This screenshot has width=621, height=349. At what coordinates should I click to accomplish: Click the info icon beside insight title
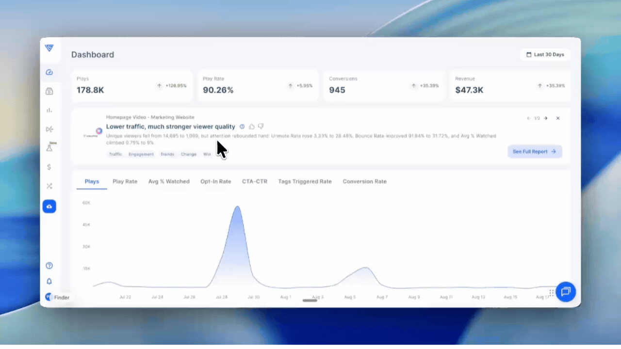point(242,127)
